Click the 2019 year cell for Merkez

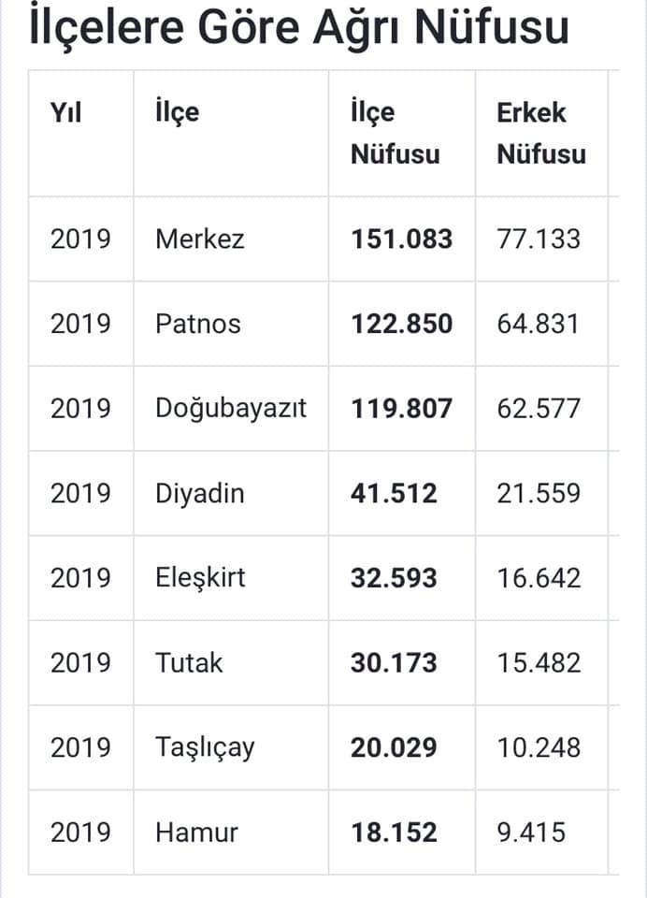(x=80, y=239)
